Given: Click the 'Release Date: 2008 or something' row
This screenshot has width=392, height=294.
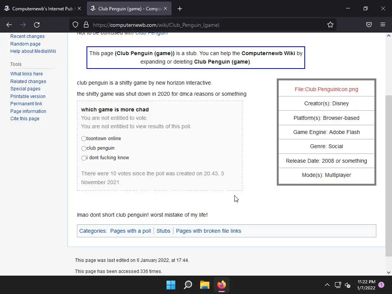Looking at the screenshot, I should [x=326, y=161].
